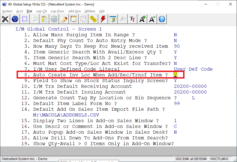
Task: Open help via blue question mark icon
Action: click(x=162, y=19)
